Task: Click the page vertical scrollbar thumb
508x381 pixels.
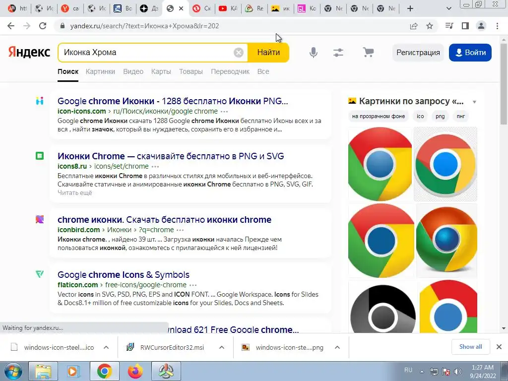Action: 504,83
